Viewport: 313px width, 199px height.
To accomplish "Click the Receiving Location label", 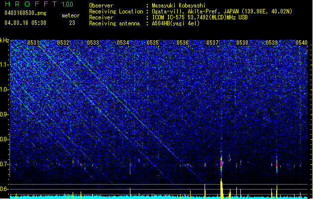I will pos(116,11).
